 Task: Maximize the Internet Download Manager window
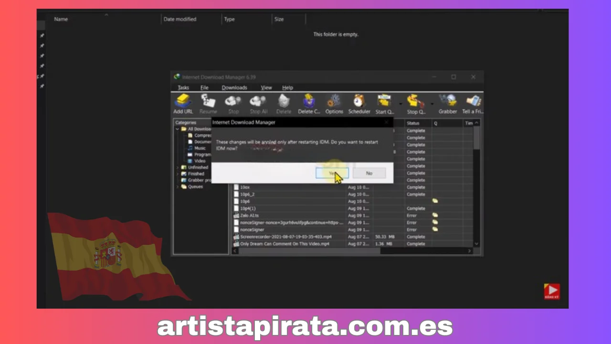pos(453,77)
